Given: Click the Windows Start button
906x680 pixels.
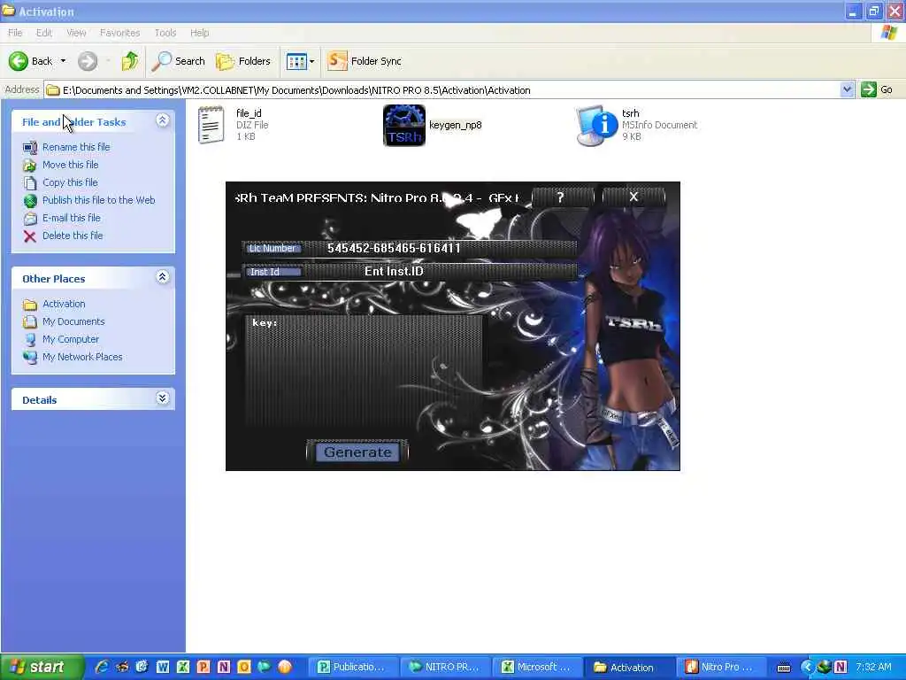Looking at the screenshot, I should tap(42, 667).
